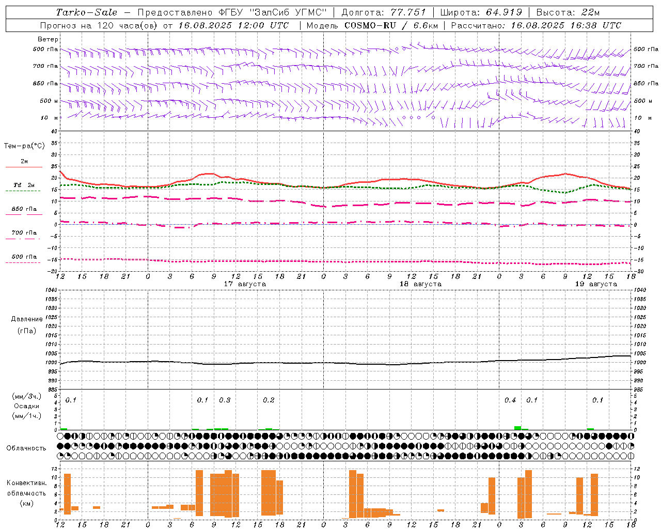Click the "500 м" wind level label on left
The image size is (661, 529).
click(49, 101)
